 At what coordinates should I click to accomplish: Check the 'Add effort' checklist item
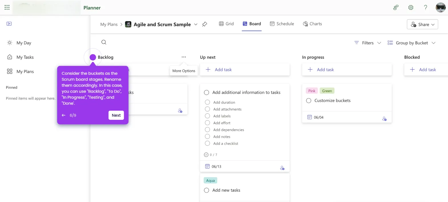[x=207, y=123]
